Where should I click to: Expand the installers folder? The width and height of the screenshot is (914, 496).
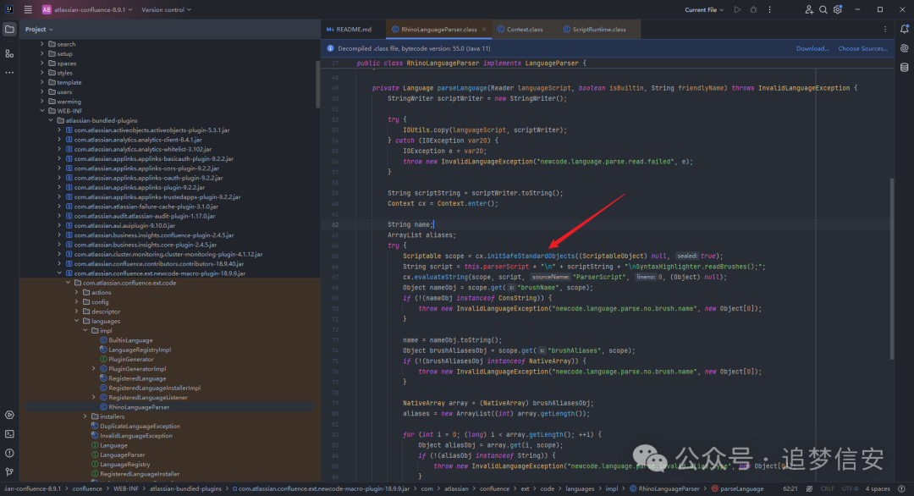pos(85,416)
